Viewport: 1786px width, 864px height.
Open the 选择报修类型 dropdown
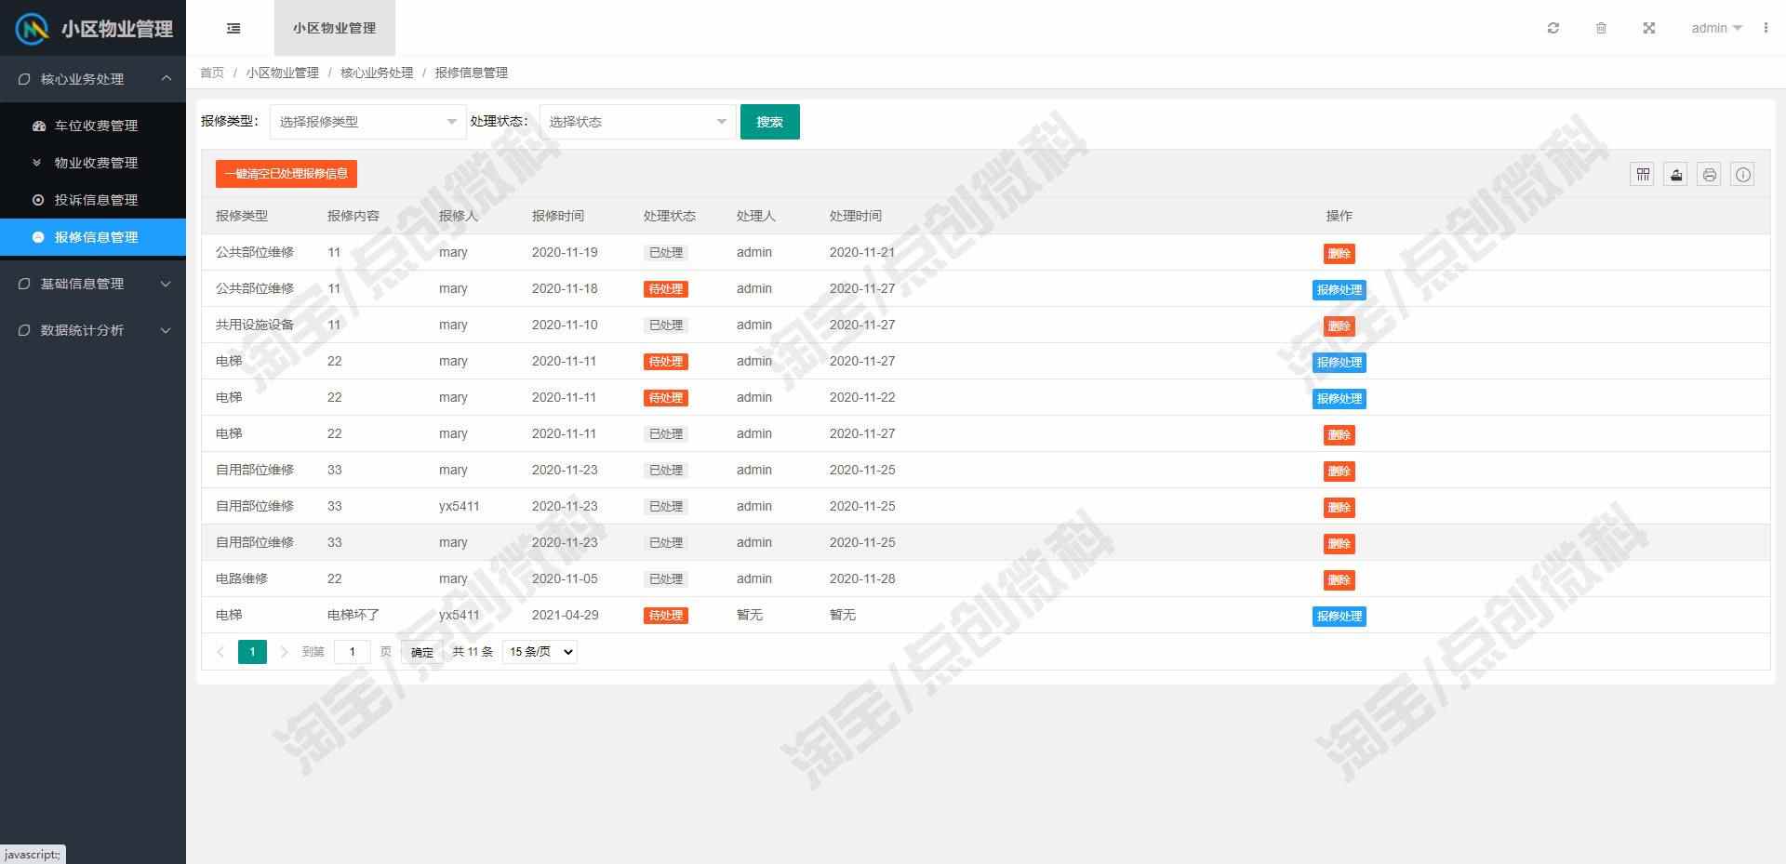[x=367, y=122]
